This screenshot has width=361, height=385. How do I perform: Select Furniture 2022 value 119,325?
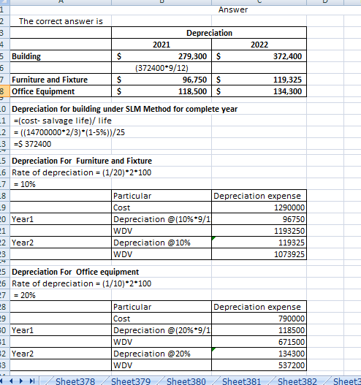(x=259, y=80)
